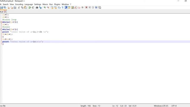Viewport: 190px width, 107px height.
Task: Open Find with the binoculars icon
Action: (37, 7)
